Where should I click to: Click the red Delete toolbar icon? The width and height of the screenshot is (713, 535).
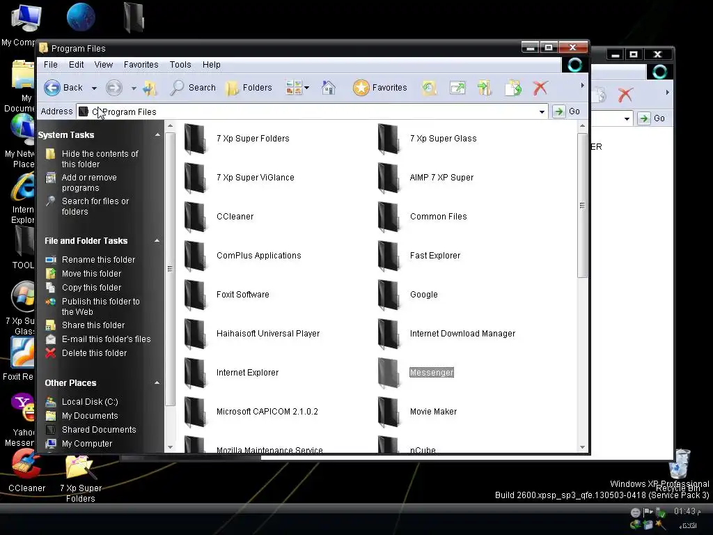coord(540,88)
